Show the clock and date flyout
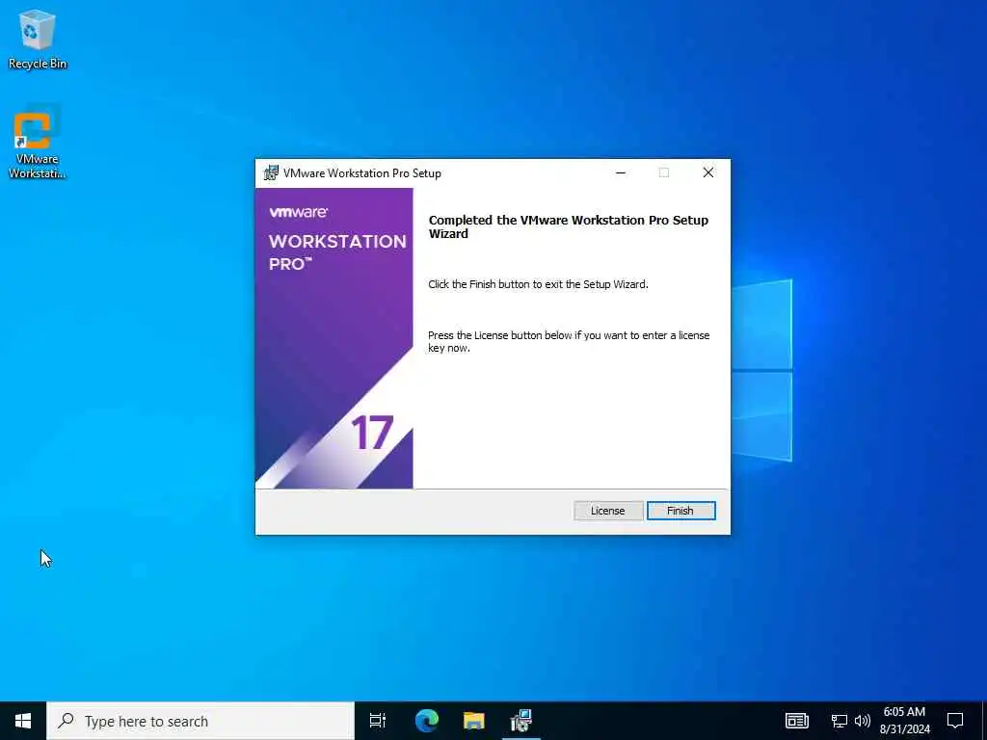This screenshot has width=987, height=740. (904, 721)
